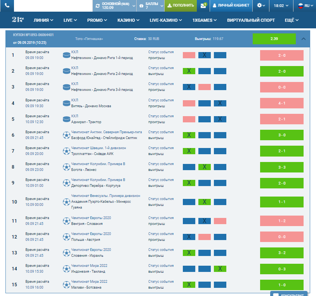Open the RU language dropdown

[x=304, y=6]
